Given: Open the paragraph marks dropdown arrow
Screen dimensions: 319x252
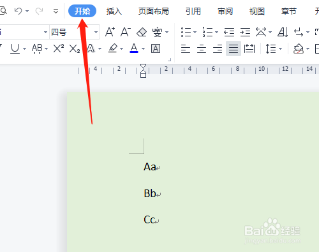Looking at the screenshot, I should (308, 33).
